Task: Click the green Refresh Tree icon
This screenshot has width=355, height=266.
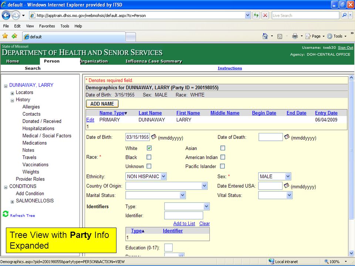Action: [6, 214]
